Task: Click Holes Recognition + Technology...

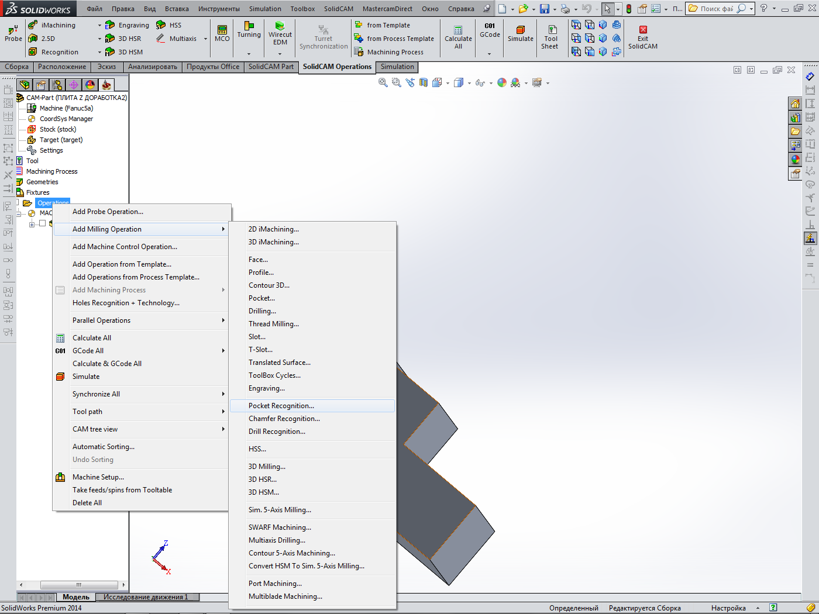Action: [142, 303]
